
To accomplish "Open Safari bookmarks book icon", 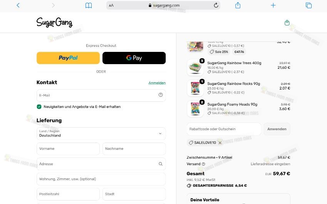I will (89, 5).
